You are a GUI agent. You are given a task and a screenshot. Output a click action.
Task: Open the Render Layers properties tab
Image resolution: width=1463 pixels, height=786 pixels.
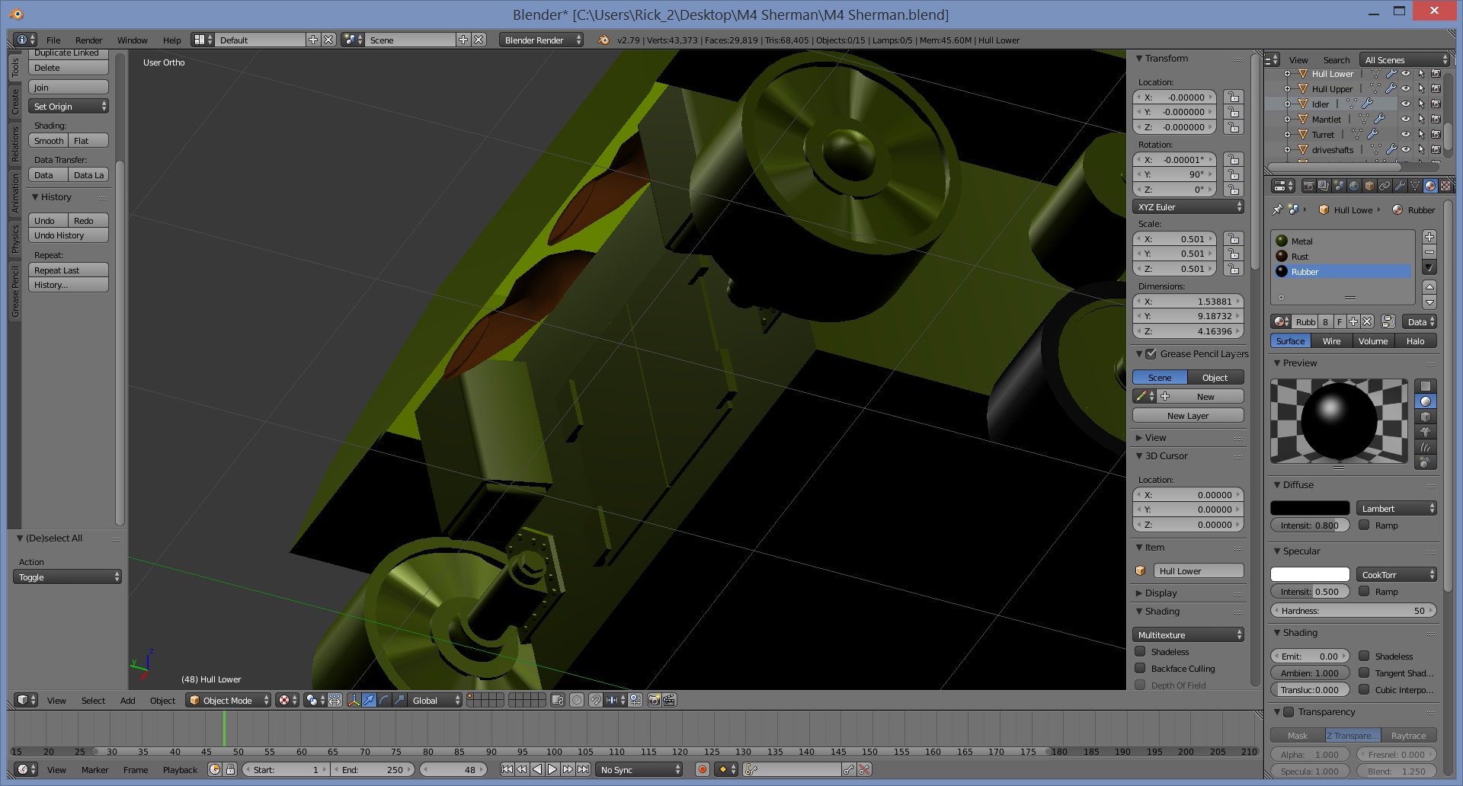pyautogui.click(x=1324, y=186)
